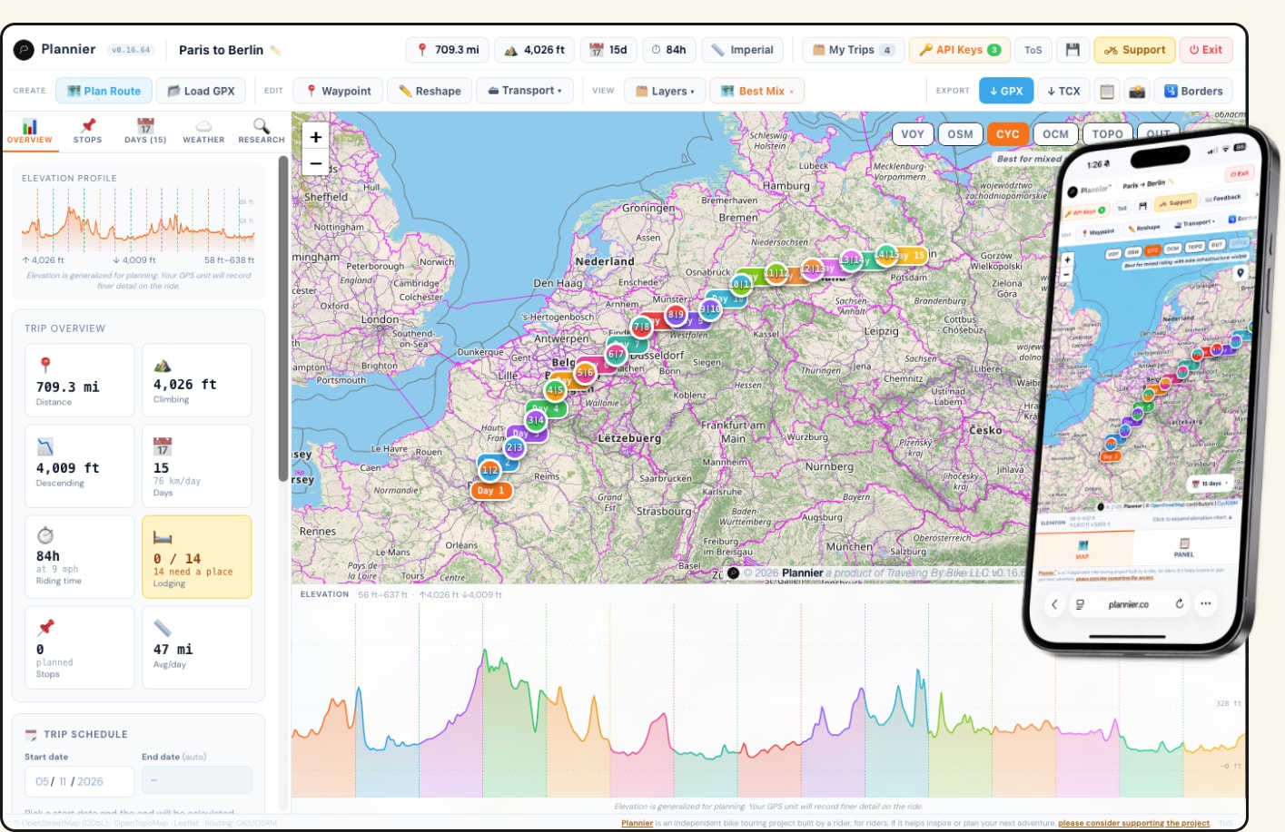Click the 15d days stat

(x=608, y=50)
